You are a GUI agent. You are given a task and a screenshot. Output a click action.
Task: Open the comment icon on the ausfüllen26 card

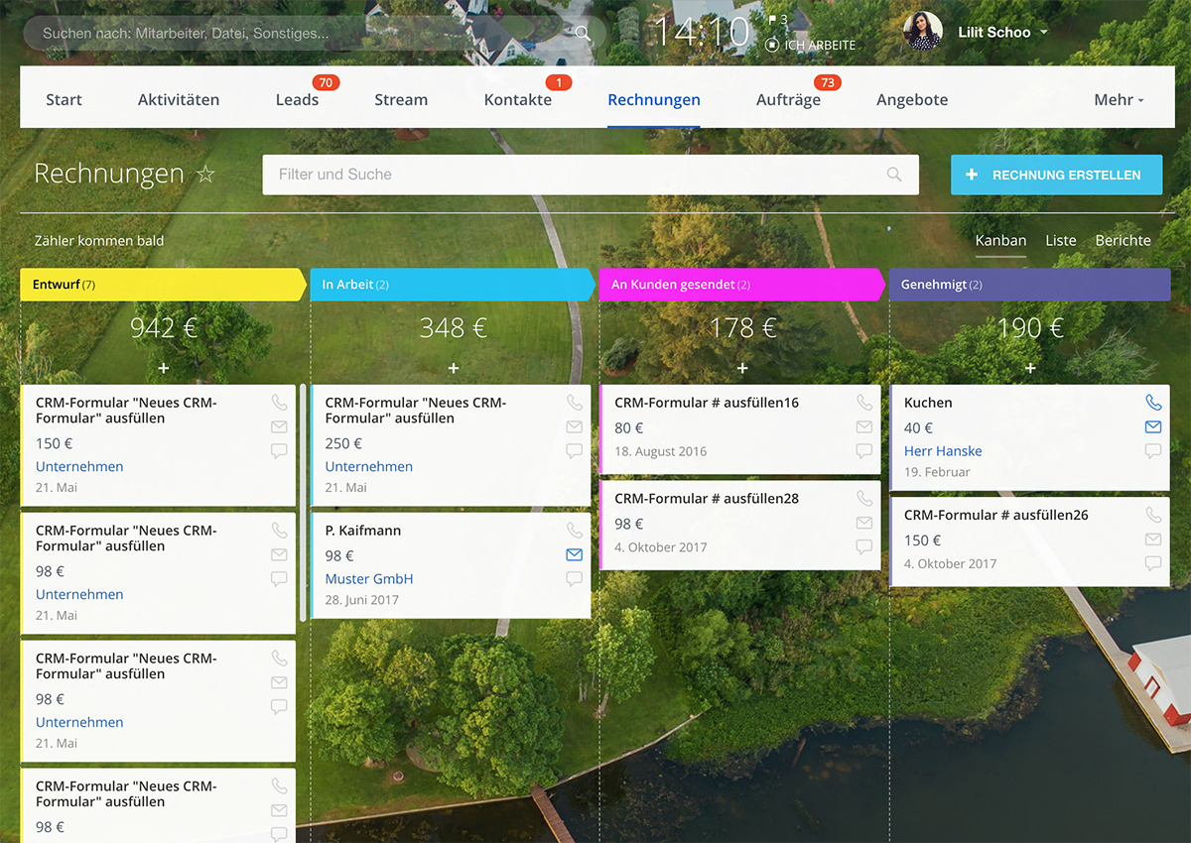(x=1153, y=563)
